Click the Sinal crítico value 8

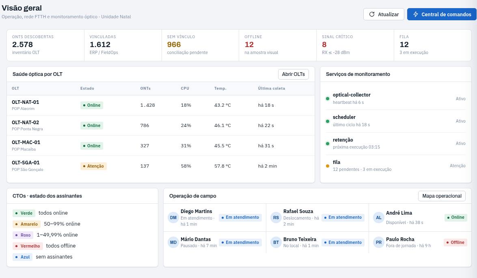(x=324, y=44)
